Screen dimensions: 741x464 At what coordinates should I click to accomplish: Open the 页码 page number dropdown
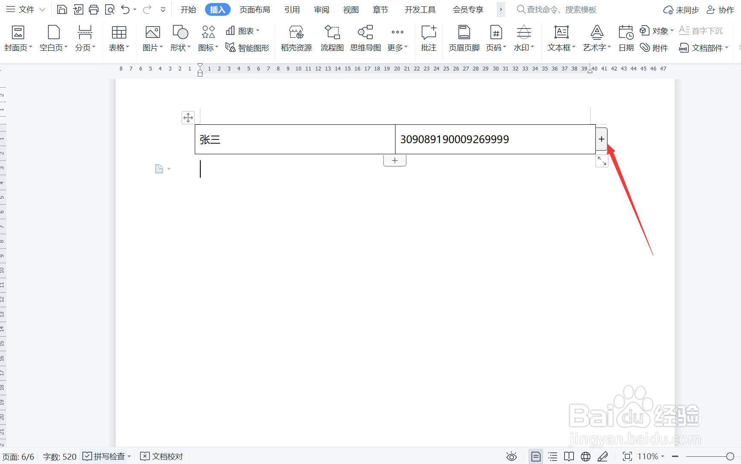tap(496, 38)
